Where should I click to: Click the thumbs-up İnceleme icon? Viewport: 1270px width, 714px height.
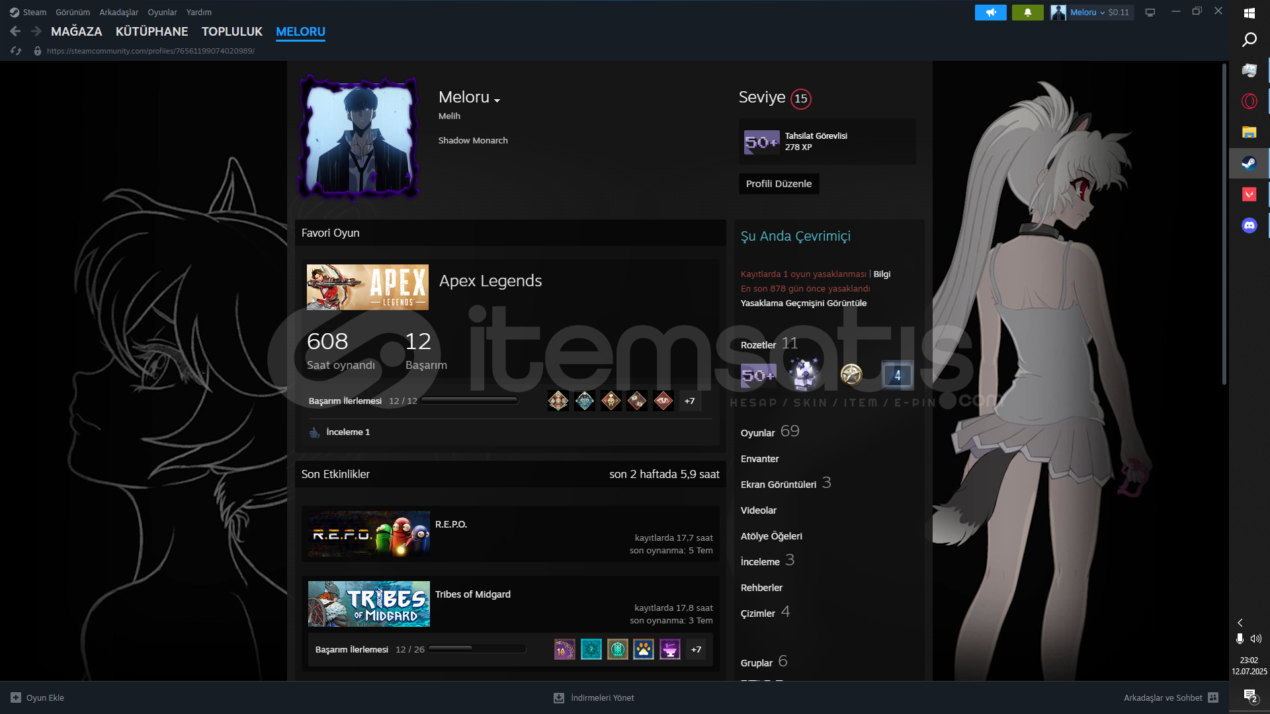click(314, 432)
